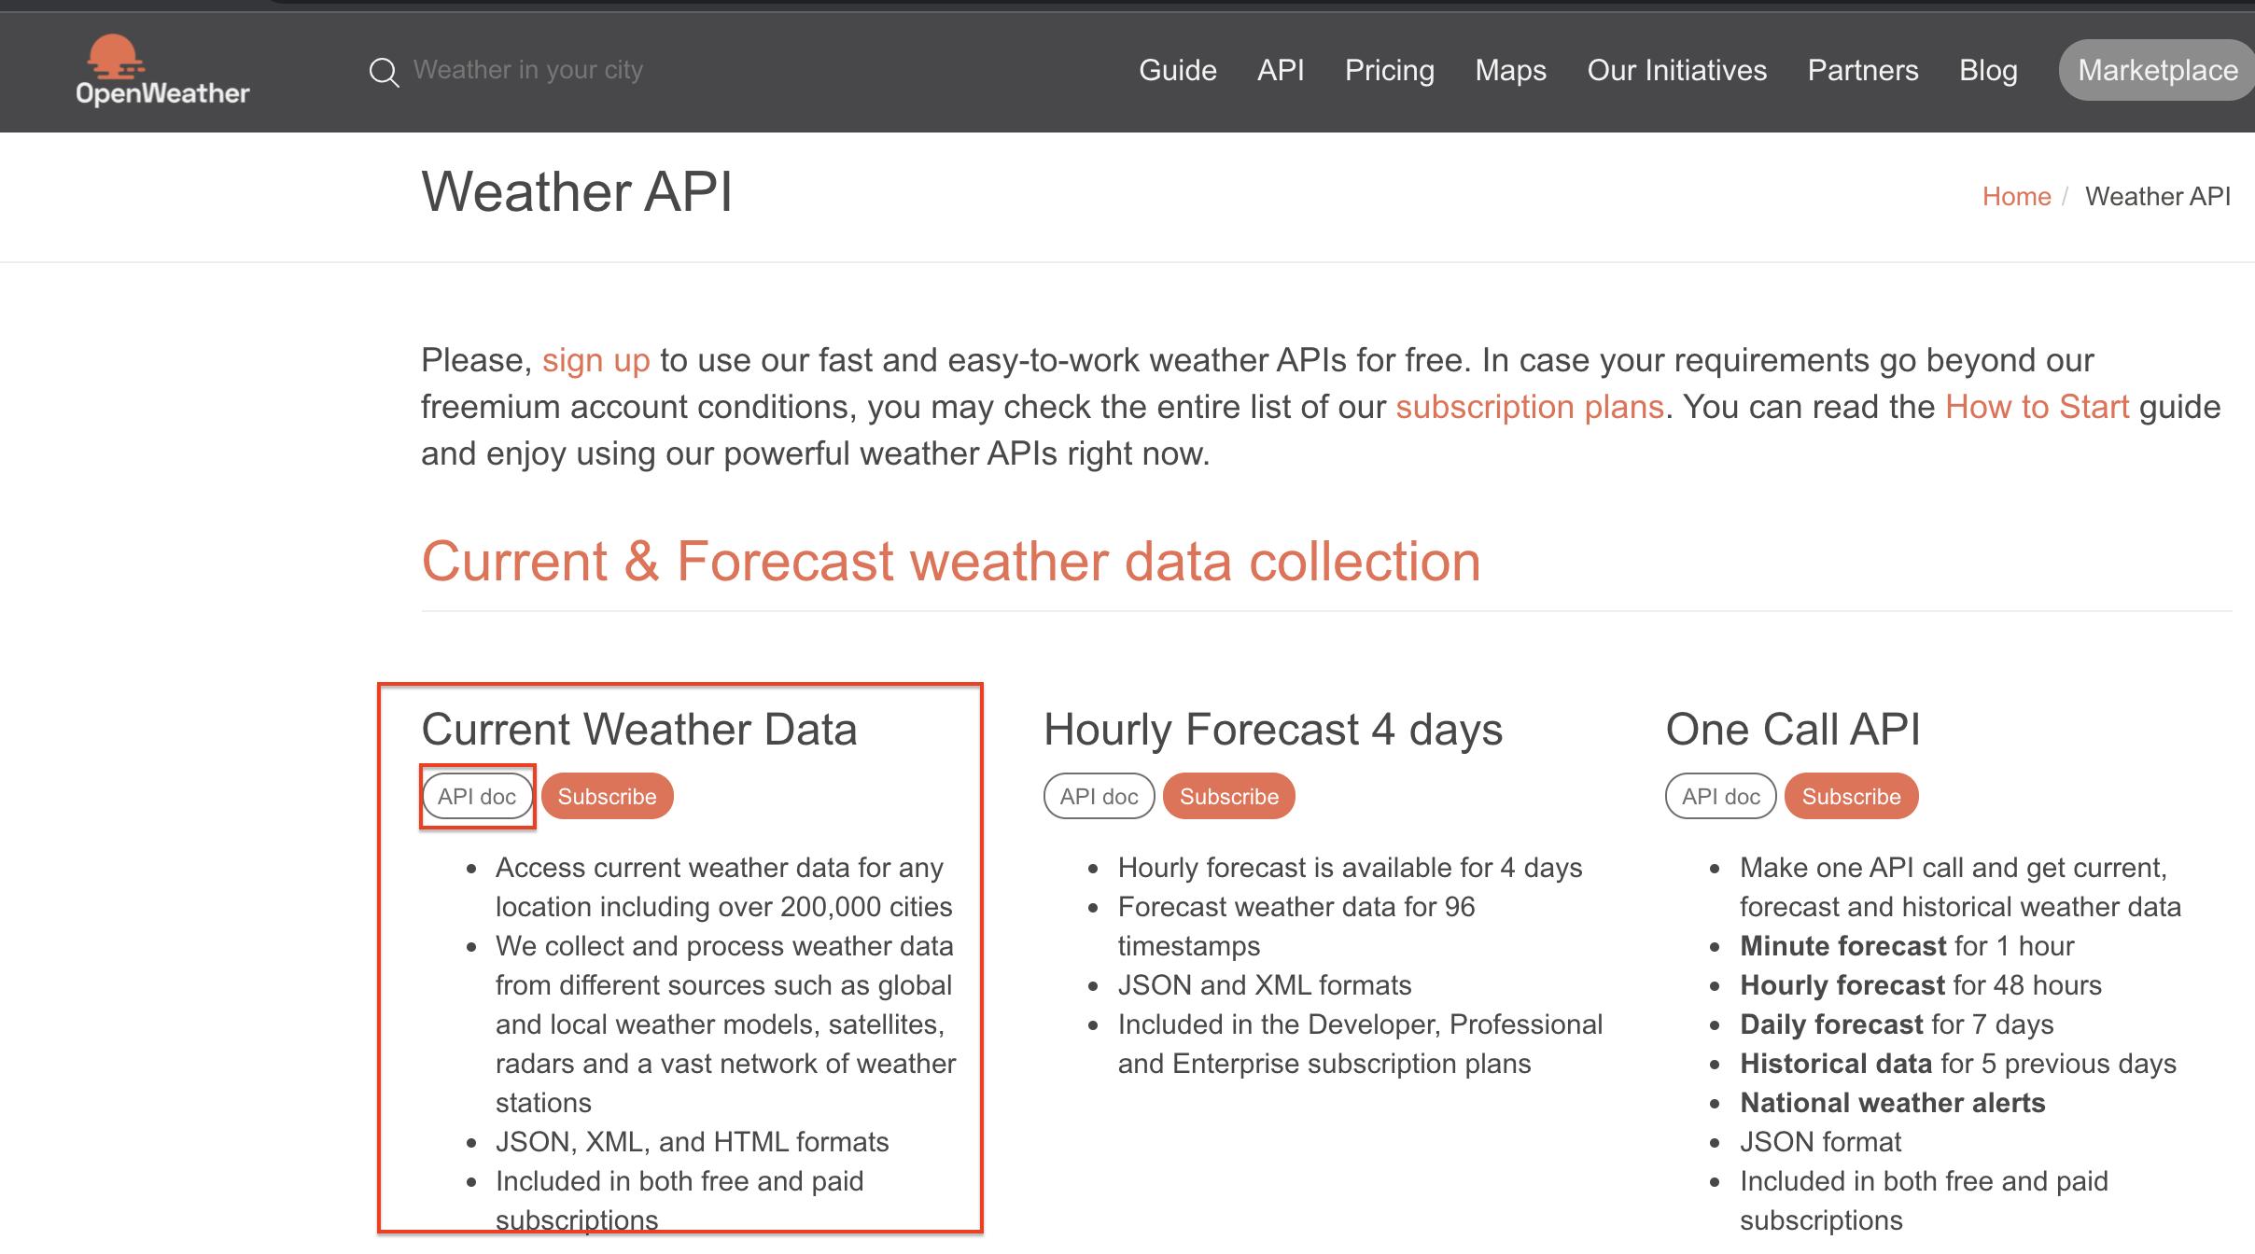Open the How to Start guide link

(x=2037, y=407)
